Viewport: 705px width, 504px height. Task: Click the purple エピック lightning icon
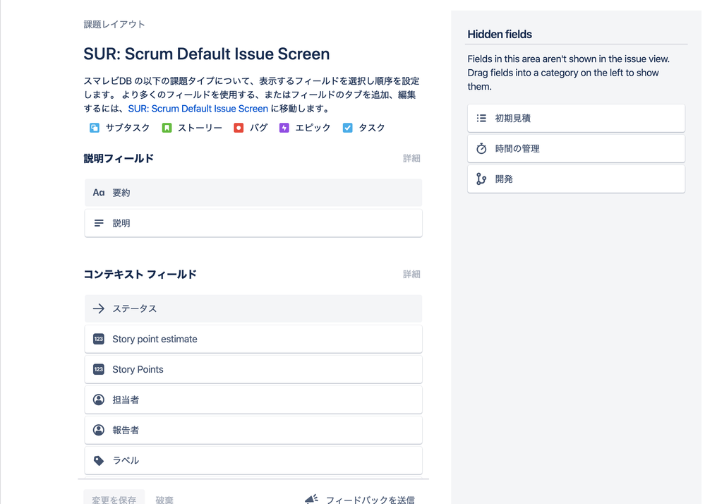[284, 128]
